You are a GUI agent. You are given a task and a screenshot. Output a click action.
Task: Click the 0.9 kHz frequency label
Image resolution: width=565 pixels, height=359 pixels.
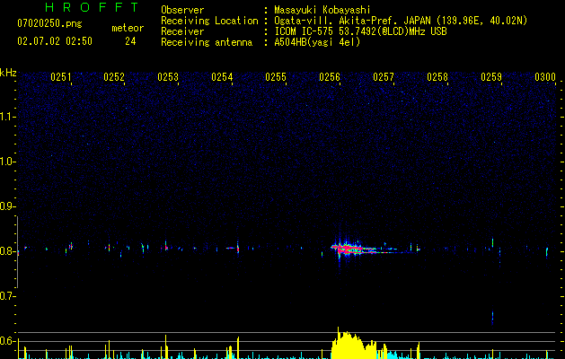point(7,206)
